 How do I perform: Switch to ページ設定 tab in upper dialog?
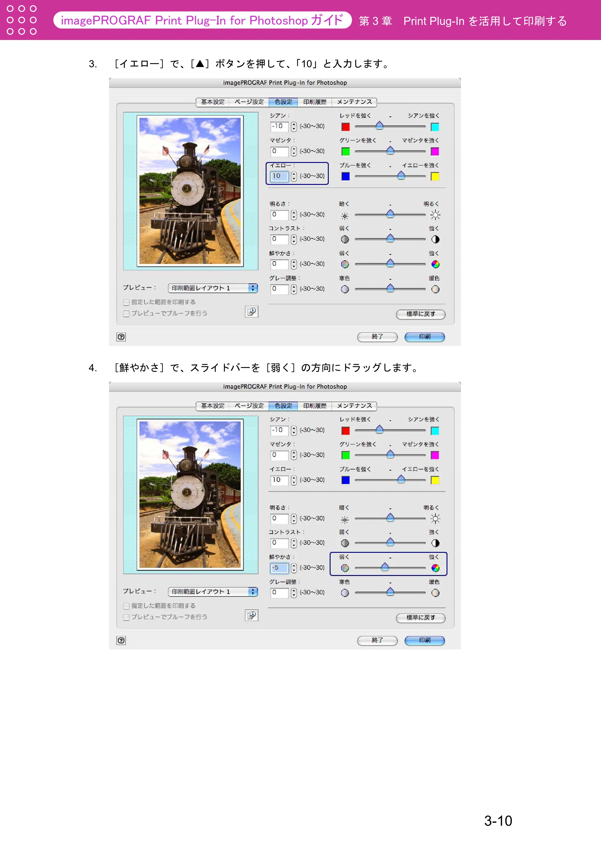249,102
